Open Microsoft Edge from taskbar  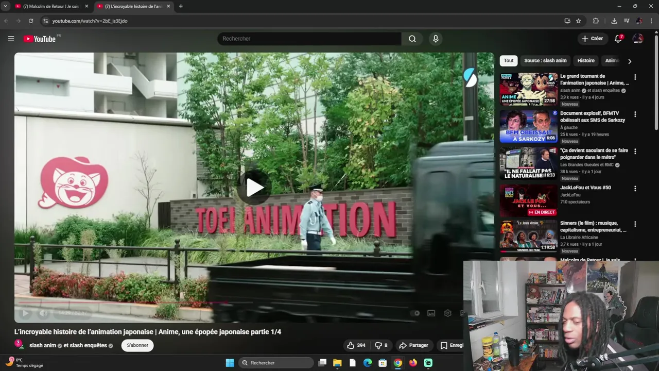click(368, 363)
